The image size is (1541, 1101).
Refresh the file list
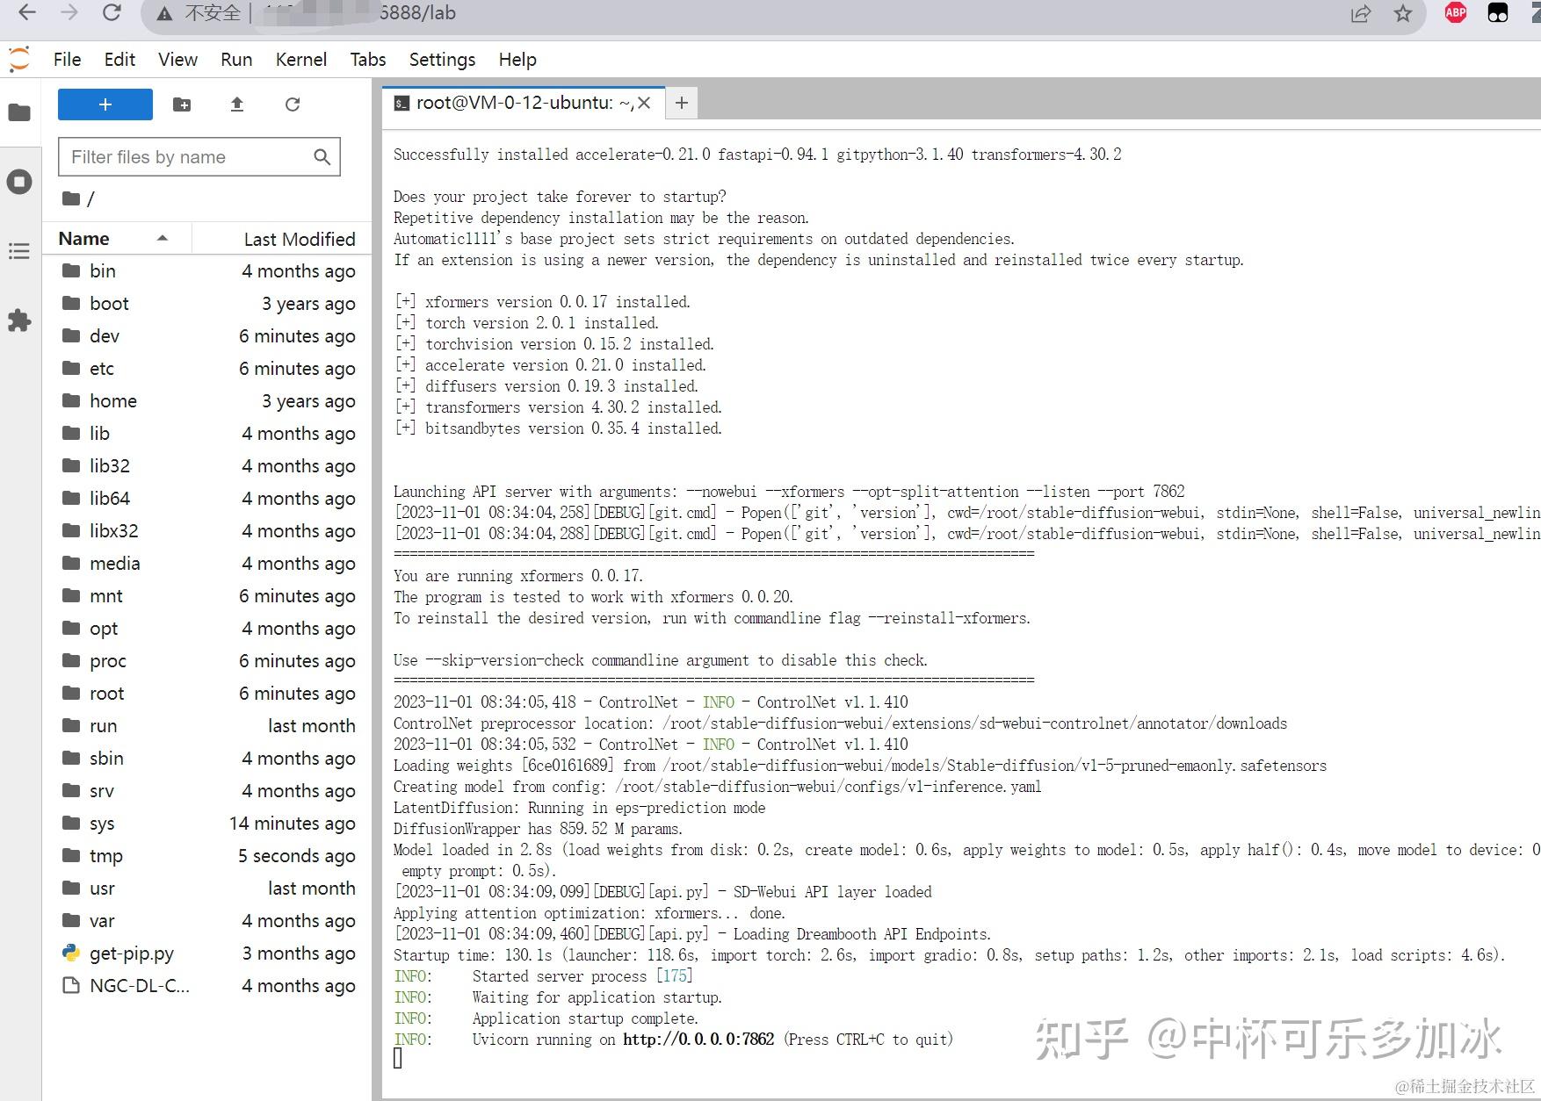(293, 104)
